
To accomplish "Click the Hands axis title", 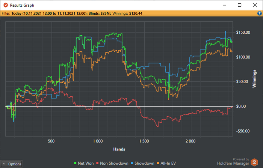I will tap(119, 149).
